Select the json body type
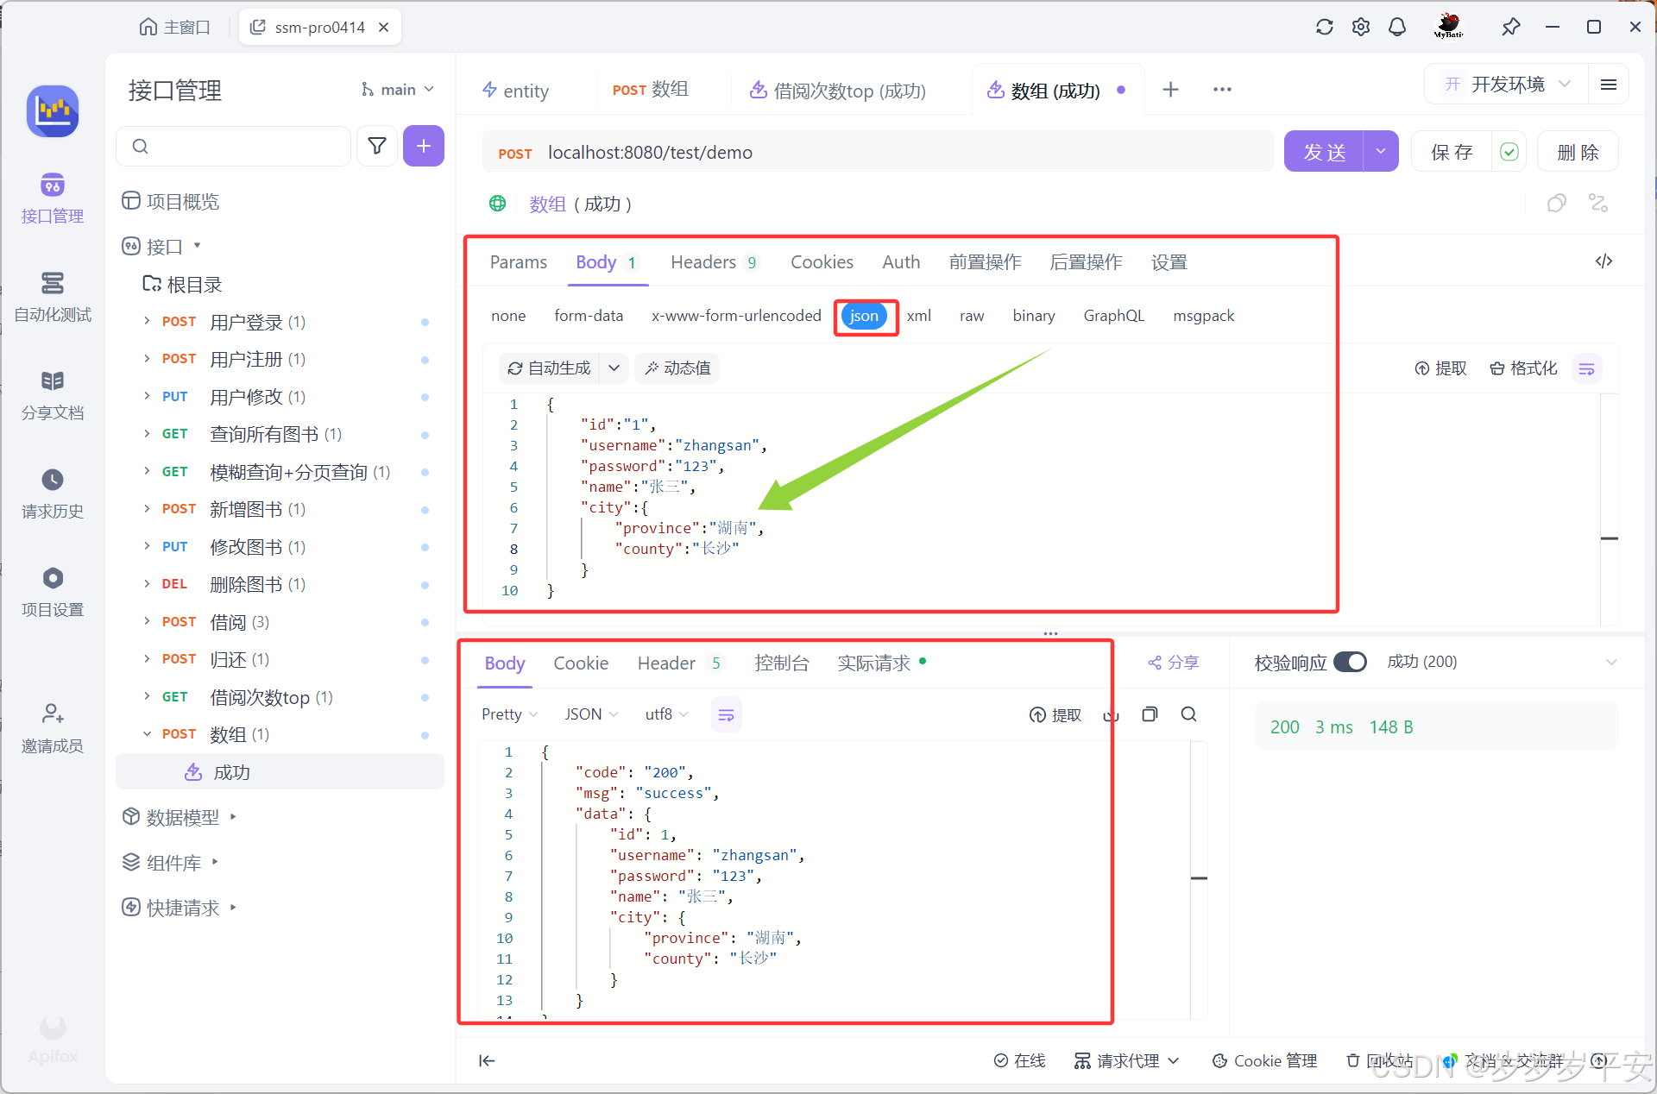This screenshot has width=1657, height=1094. coord(864,316)
